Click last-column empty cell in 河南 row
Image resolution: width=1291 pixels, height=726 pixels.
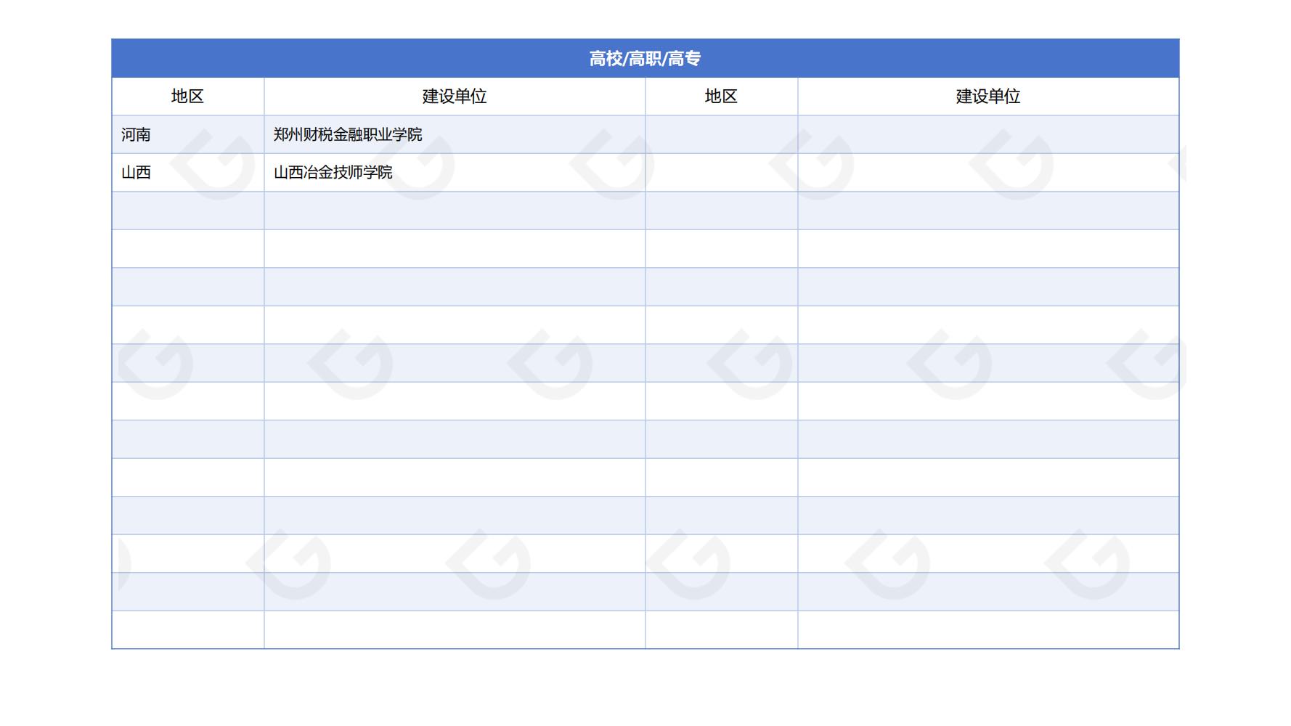coord(987,134)
